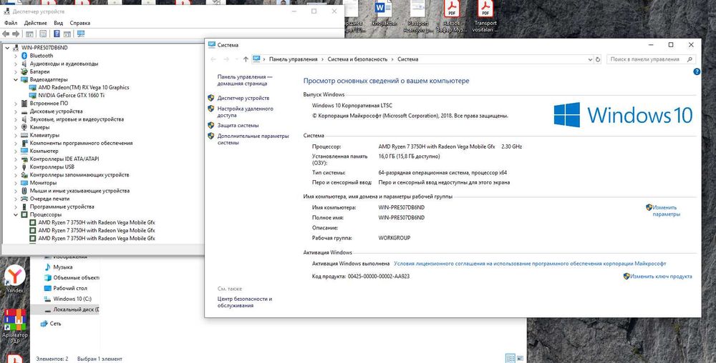Expand the Bluetooth node
This screenshot has width=716, height=363.
tap(16, 56)
